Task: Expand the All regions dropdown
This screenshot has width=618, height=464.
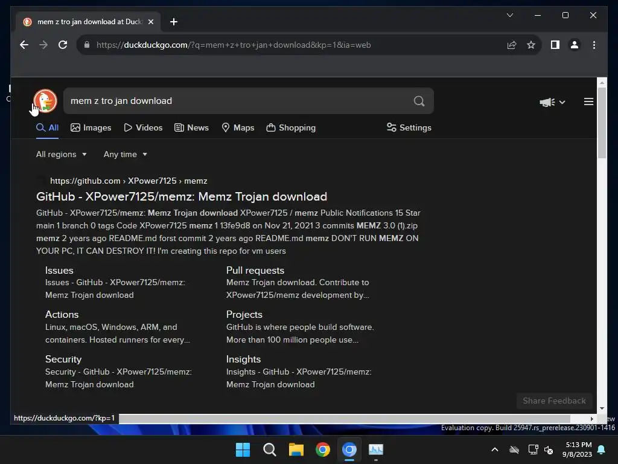Action: (61, 154)
